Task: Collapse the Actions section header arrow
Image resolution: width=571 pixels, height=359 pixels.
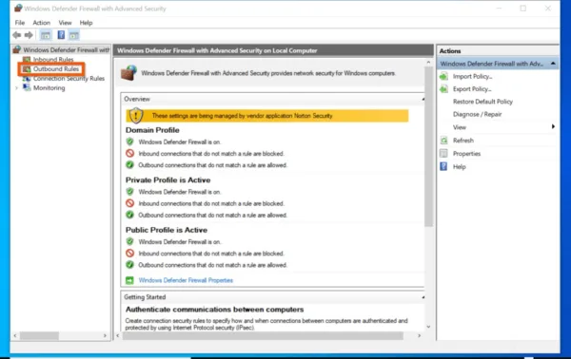Action: tap(553, 64)
